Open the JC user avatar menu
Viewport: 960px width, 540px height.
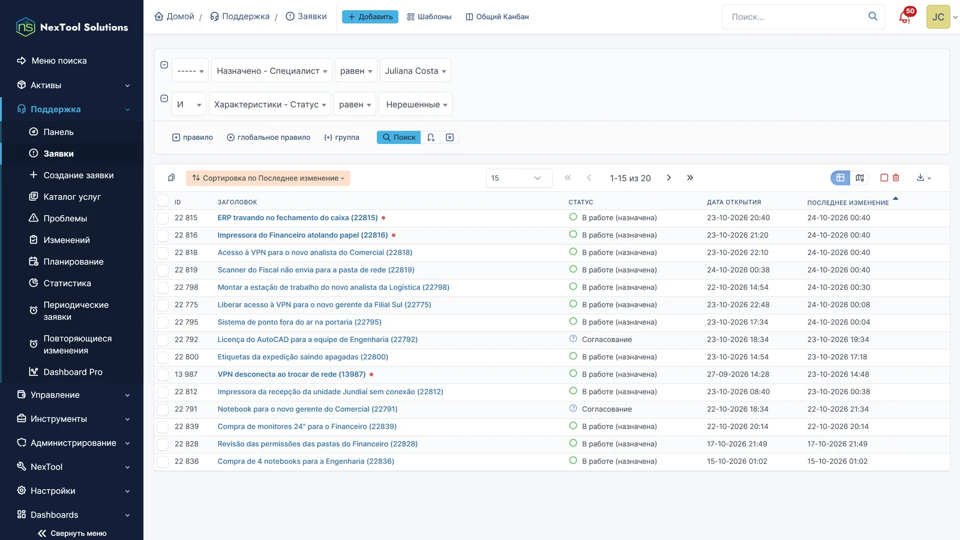click(x=938, y=17)
